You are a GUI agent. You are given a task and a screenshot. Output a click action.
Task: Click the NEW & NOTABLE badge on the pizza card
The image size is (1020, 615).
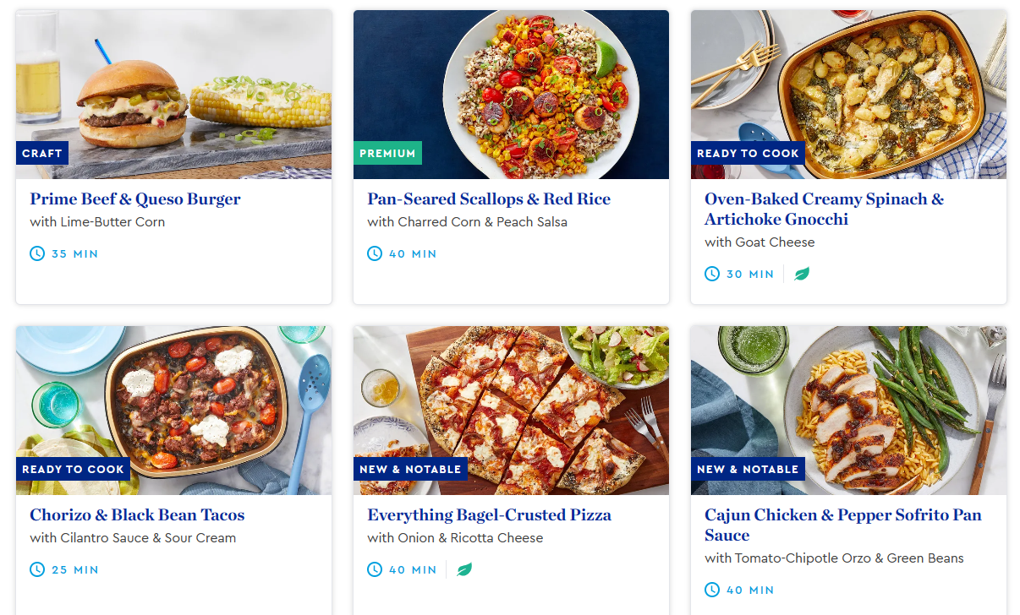pos(411,469)
